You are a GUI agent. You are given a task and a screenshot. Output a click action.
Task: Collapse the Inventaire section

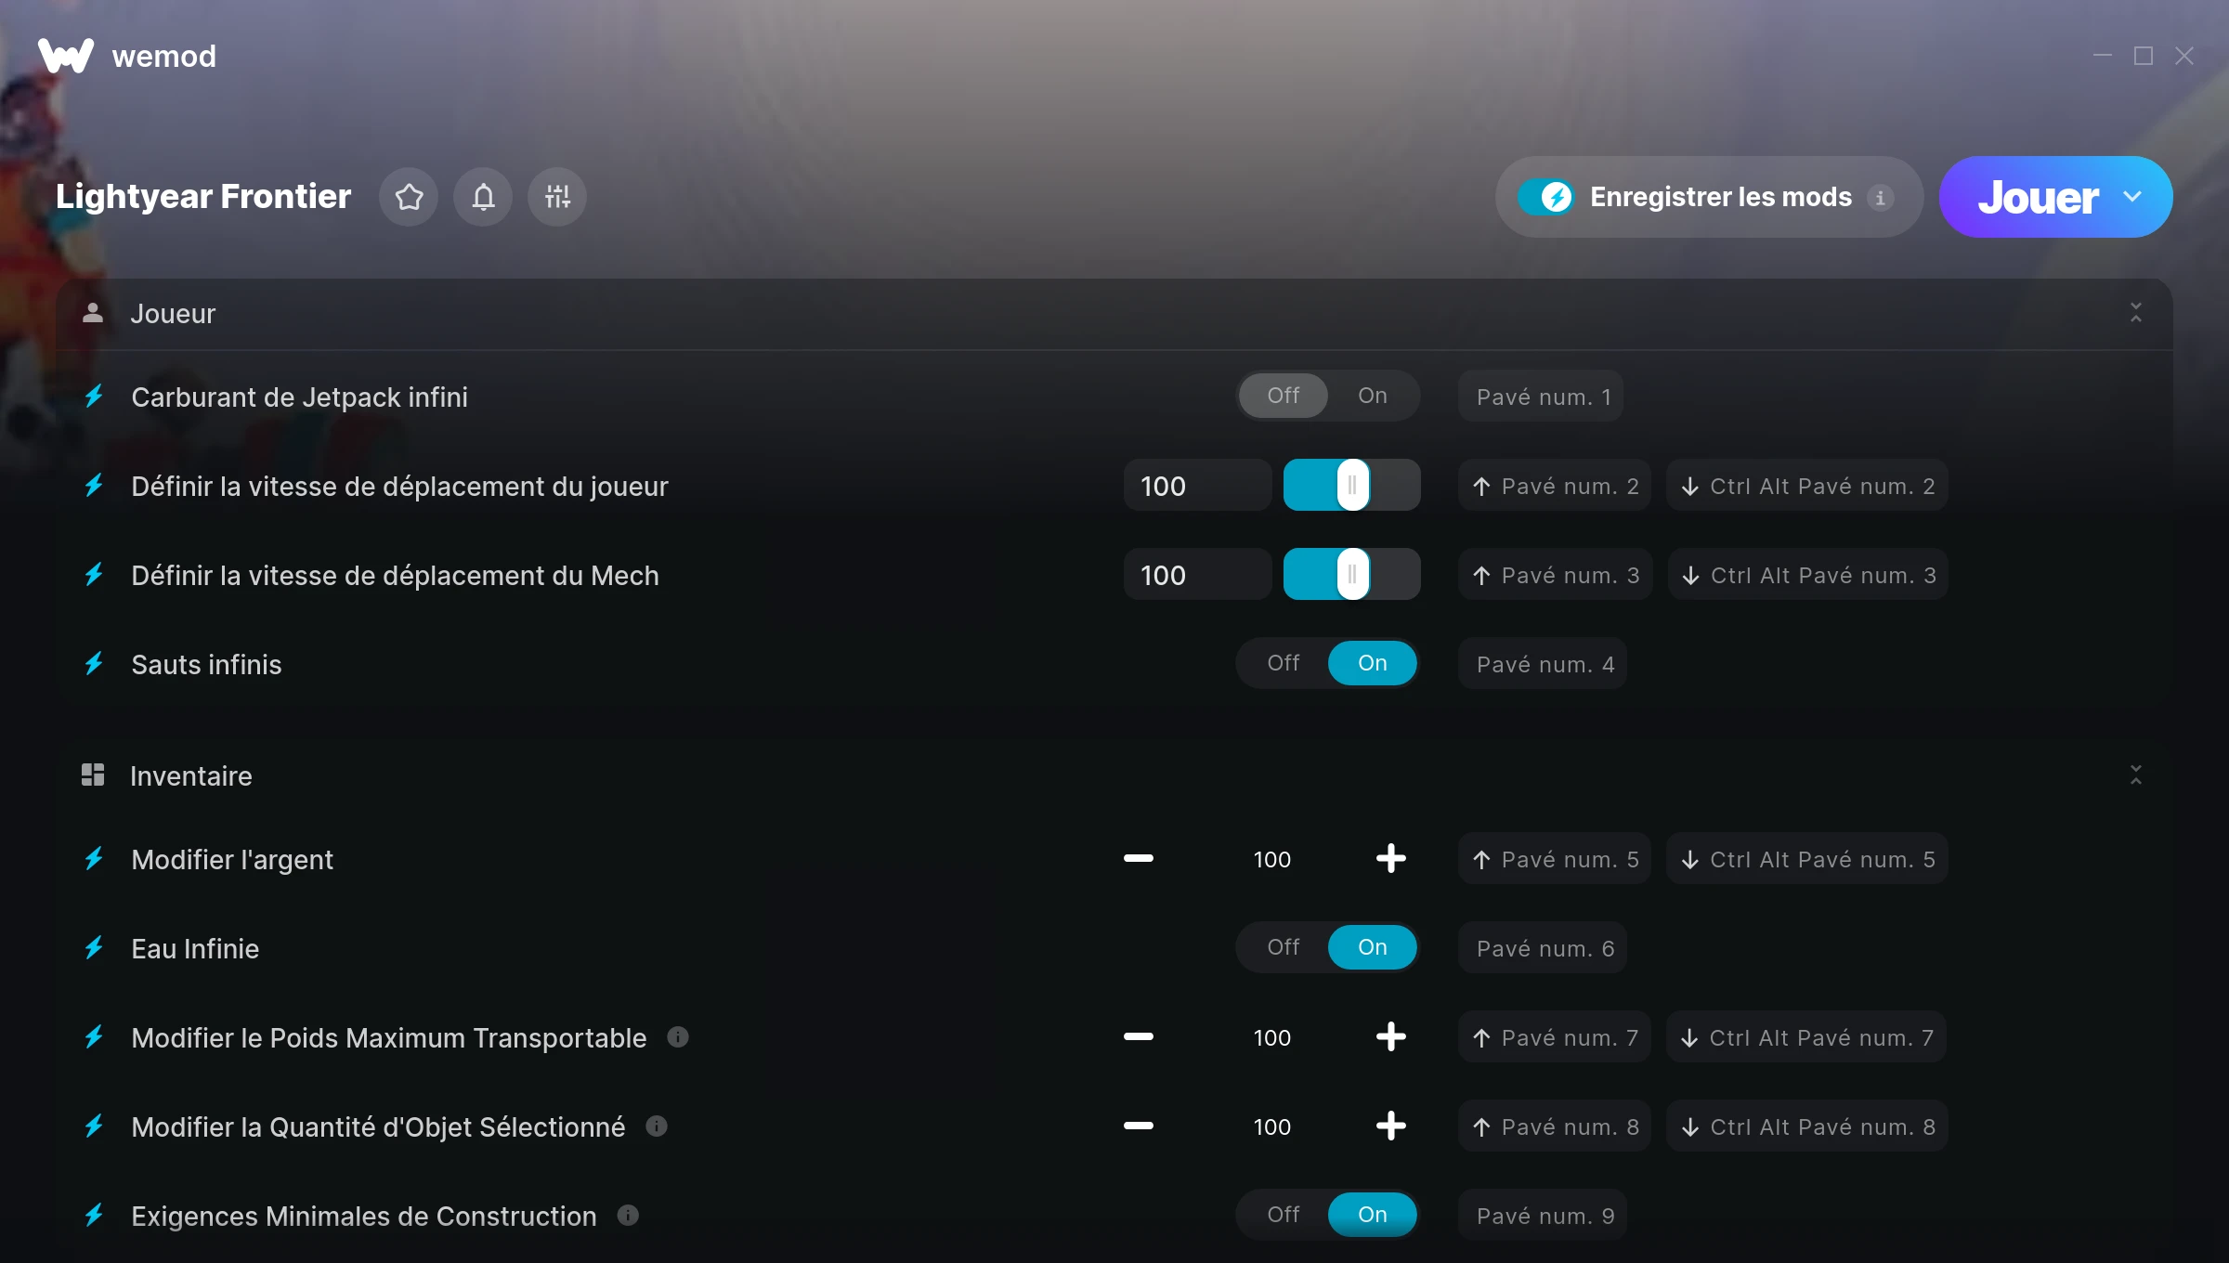pyautogui.click(x=2136, y=775)
